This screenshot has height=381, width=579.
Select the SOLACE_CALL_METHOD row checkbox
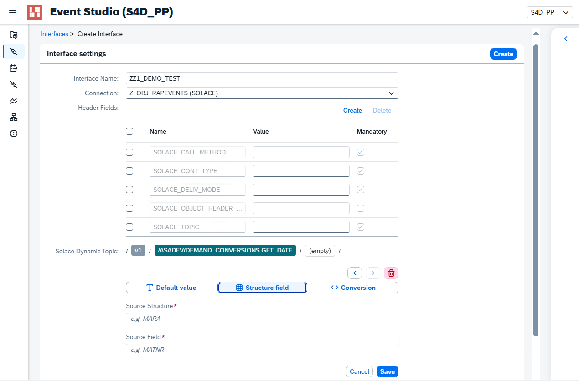pos(129,152)
